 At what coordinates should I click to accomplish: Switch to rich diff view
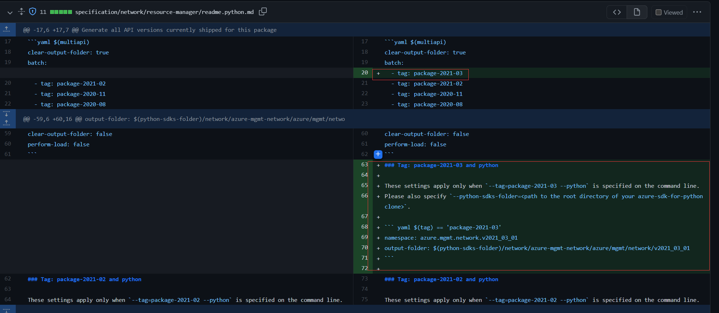coord(637,12)
